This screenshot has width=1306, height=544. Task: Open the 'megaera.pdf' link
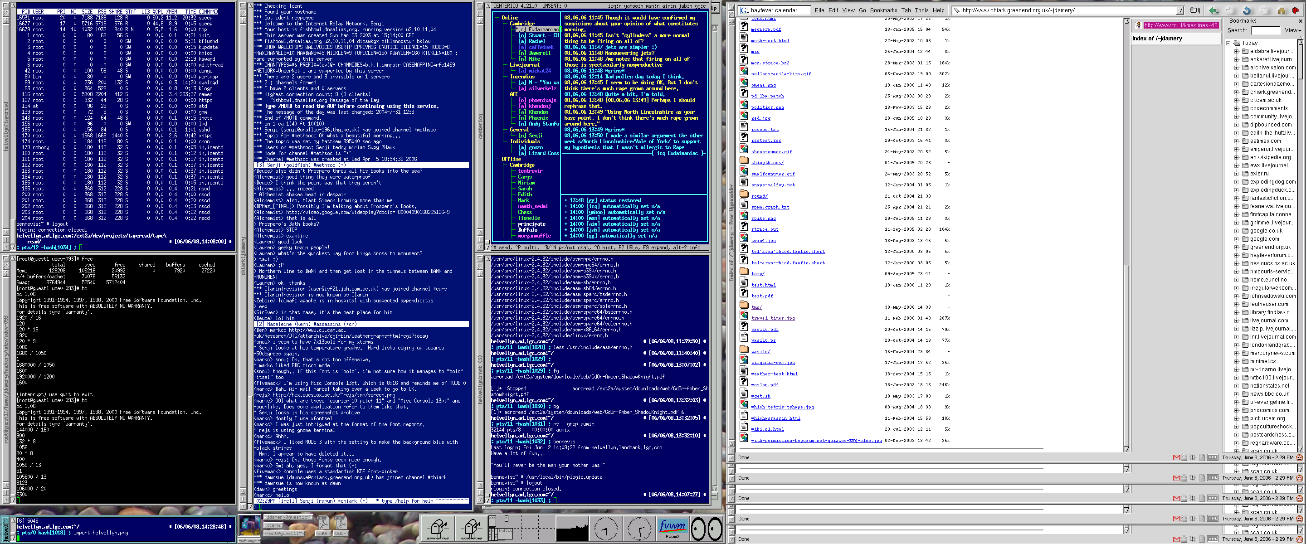click(765, 29)
